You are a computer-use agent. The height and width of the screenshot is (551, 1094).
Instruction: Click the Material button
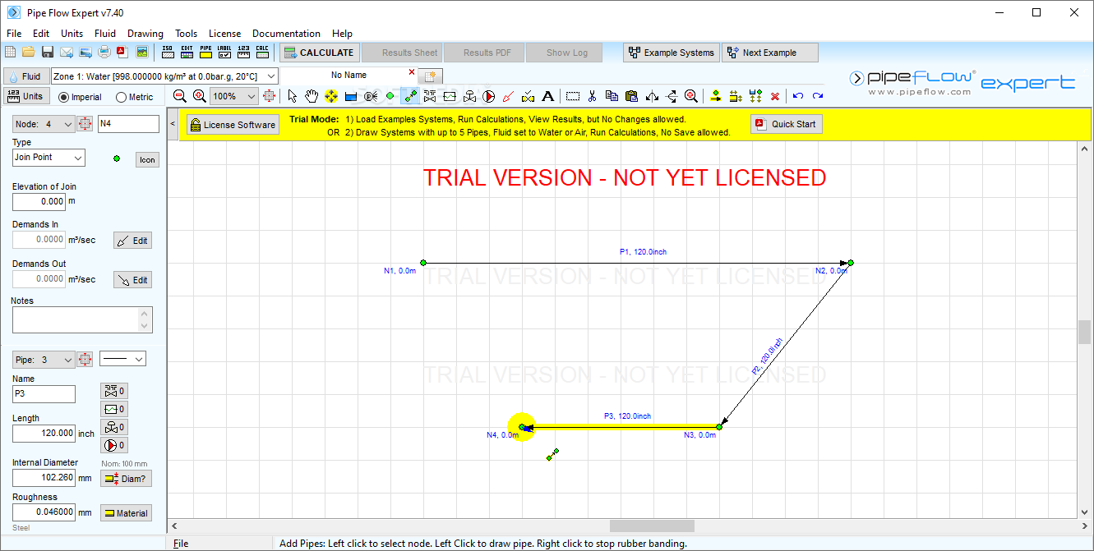[126, 513]
